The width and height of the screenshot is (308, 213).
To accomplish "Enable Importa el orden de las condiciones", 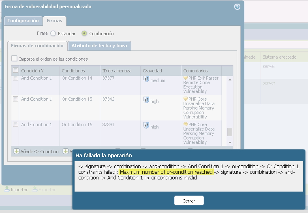I will tap(14, 58).
